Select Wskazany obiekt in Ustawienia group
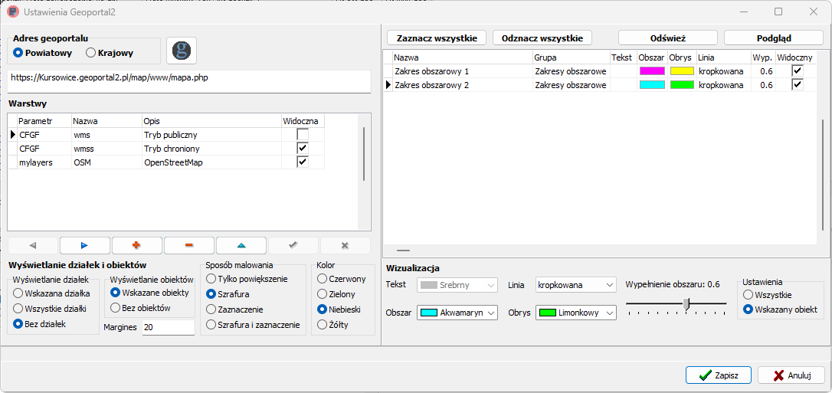Screen dimensions: 832x393 [x=781, y=309]
